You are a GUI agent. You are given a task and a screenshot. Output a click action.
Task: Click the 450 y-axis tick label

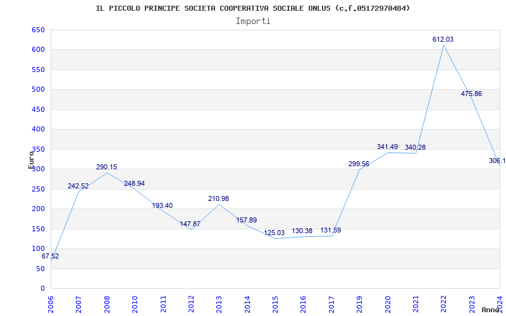click(38, 109)
